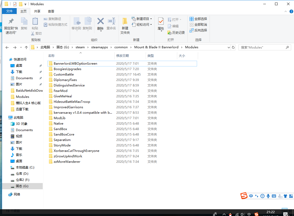The image size is (294, 216).
Task: Open 模拟人生4 核心版 sidebar folder
Action: [28, 103]
